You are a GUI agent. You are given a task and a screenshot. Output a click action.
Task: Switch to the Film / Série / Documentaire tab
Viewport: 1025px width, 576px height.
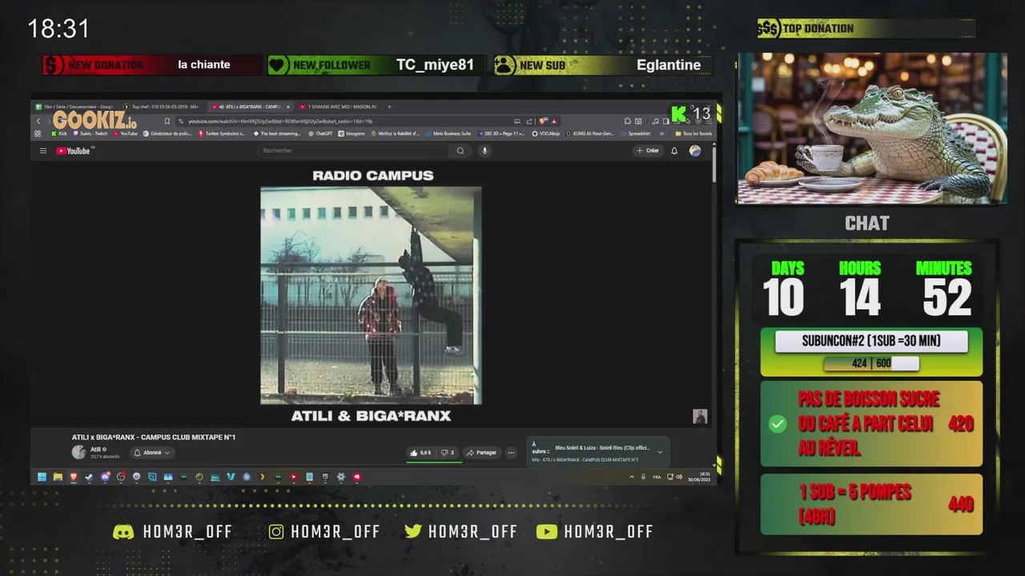77,106
